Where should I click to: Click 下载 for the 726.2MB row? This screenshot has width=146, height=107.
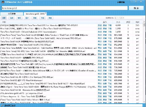(110, 67)
